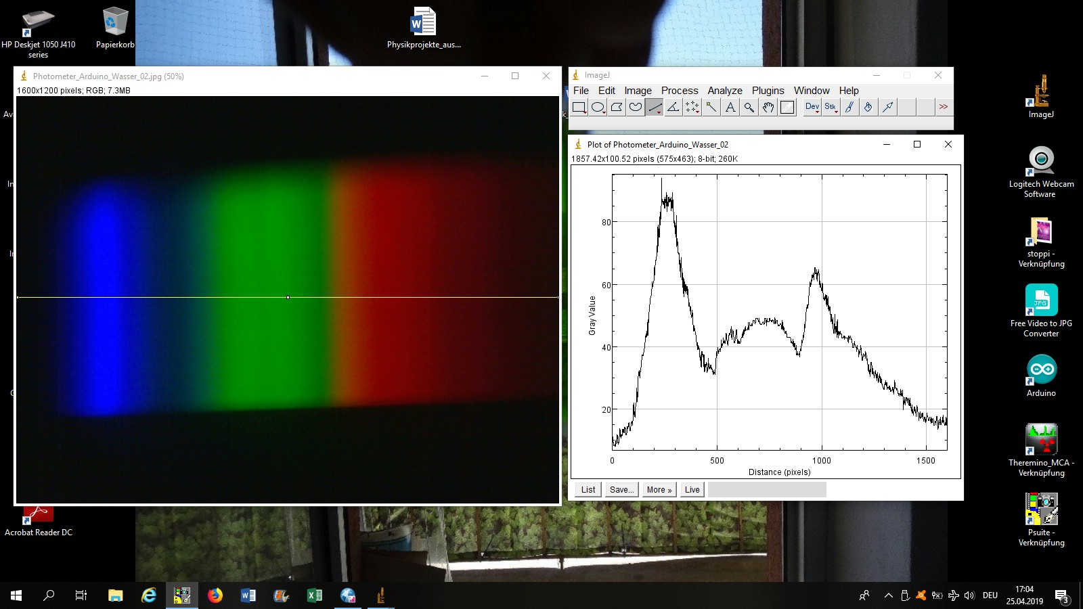
Task: Open the Dev developer menu tool
Action: click(x=812, y=107)
